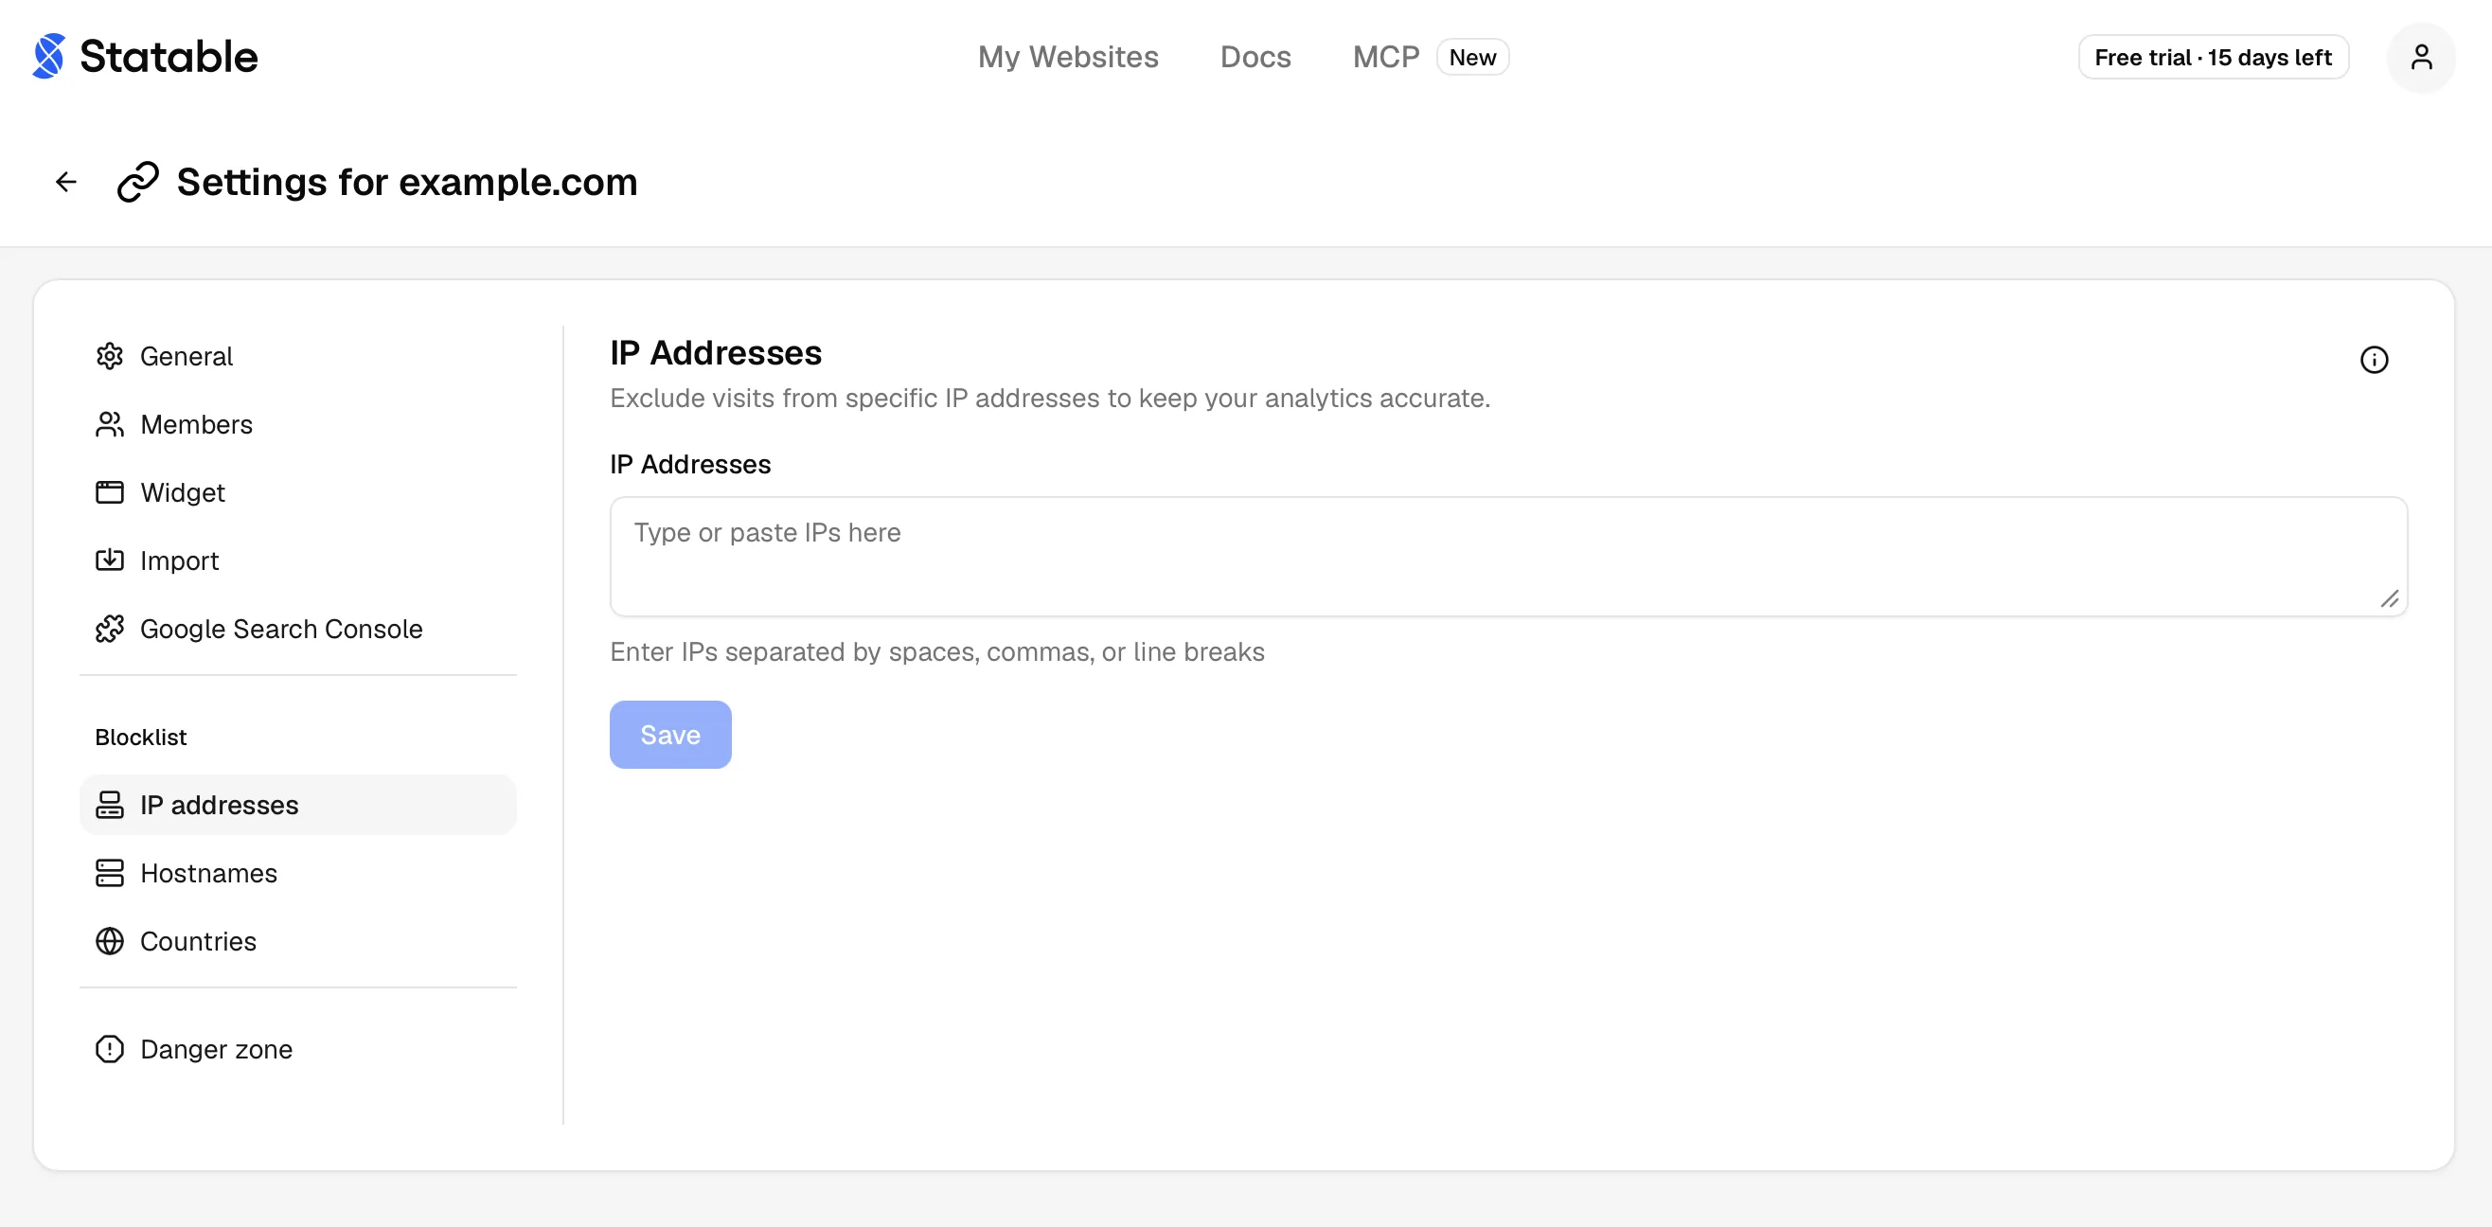Click the link icon beside Settings title
The height and width of the screenshot is (1227, 2492).
point(137,182)
